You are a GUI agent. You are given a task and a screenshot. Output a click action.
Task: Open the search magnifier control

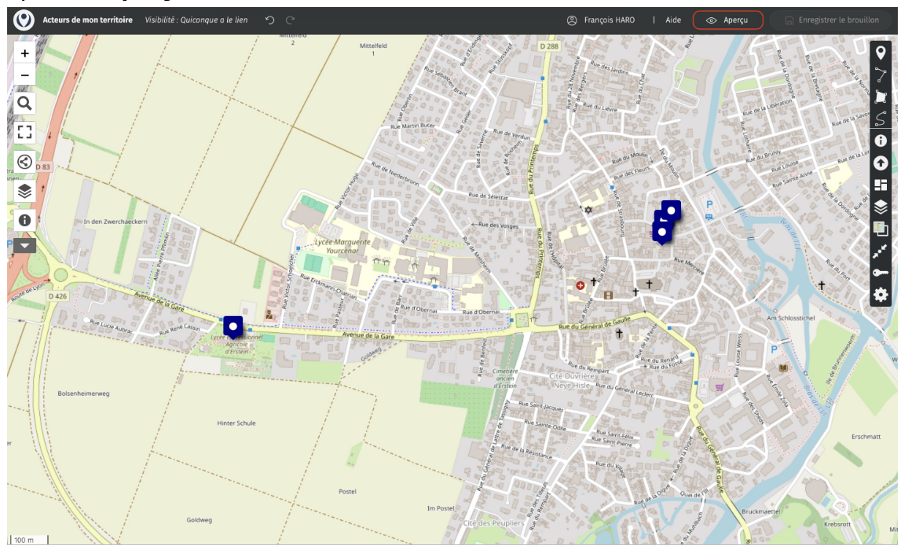click(x=25, y=104)
